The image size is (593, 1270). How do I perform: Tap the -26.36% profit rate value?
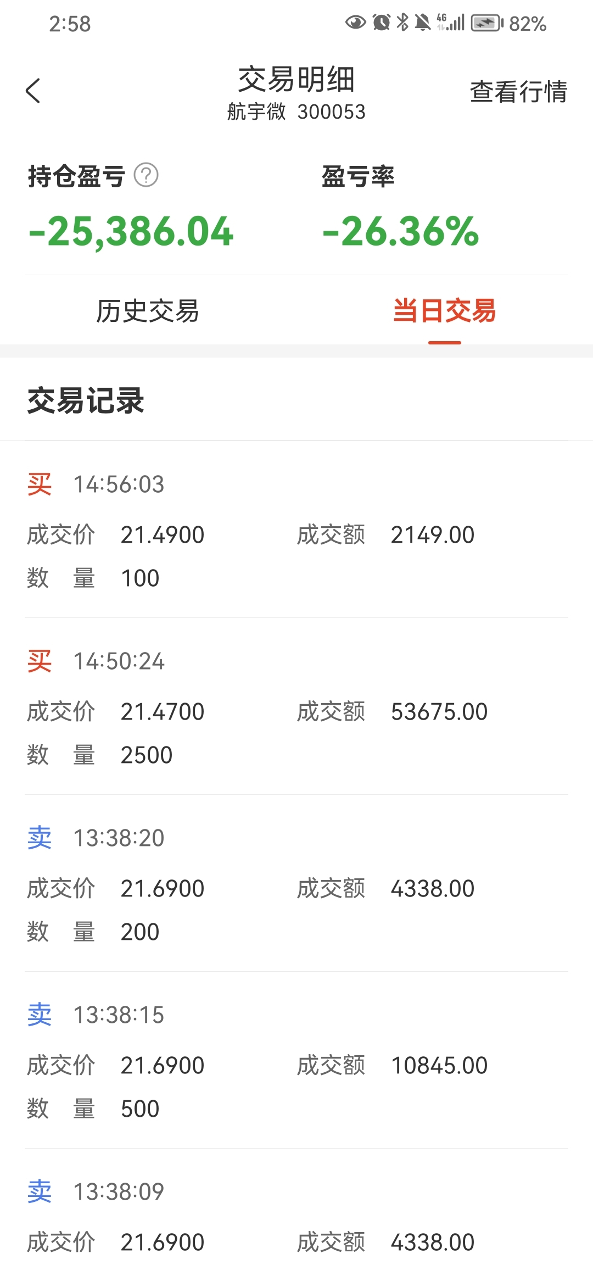pyautogui.click(x=401, y=231)
